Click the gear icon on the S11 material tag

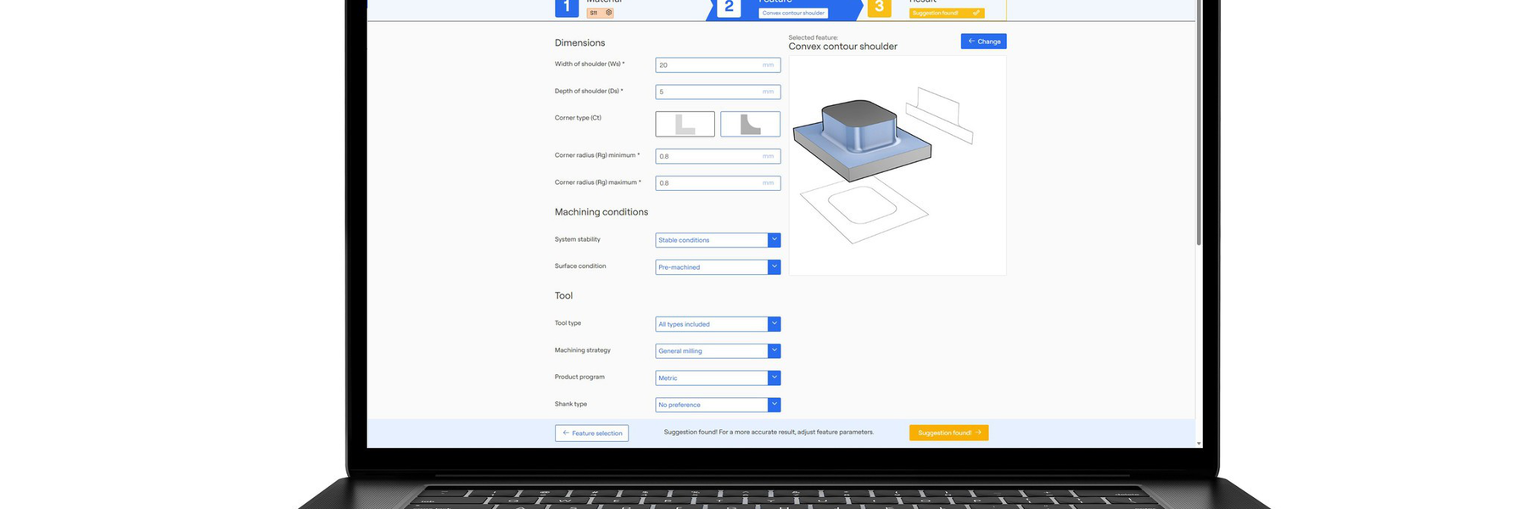(608, 13)
